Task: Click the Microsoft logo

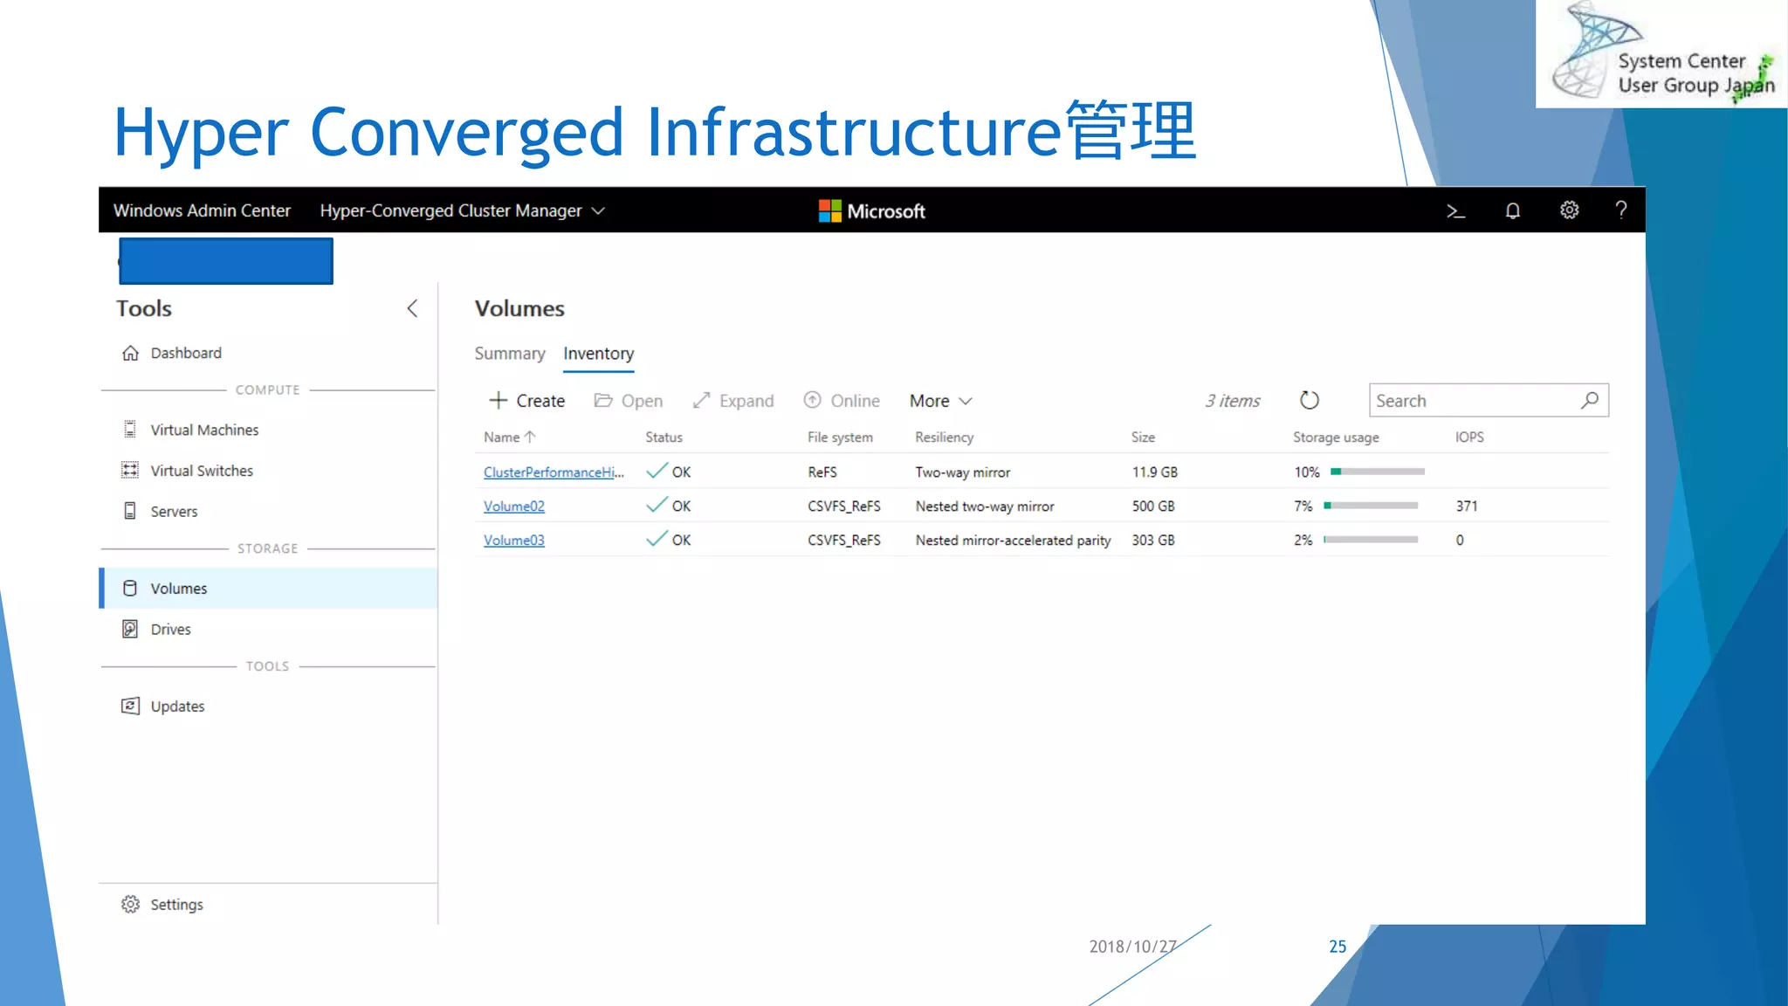Action: 871,210
